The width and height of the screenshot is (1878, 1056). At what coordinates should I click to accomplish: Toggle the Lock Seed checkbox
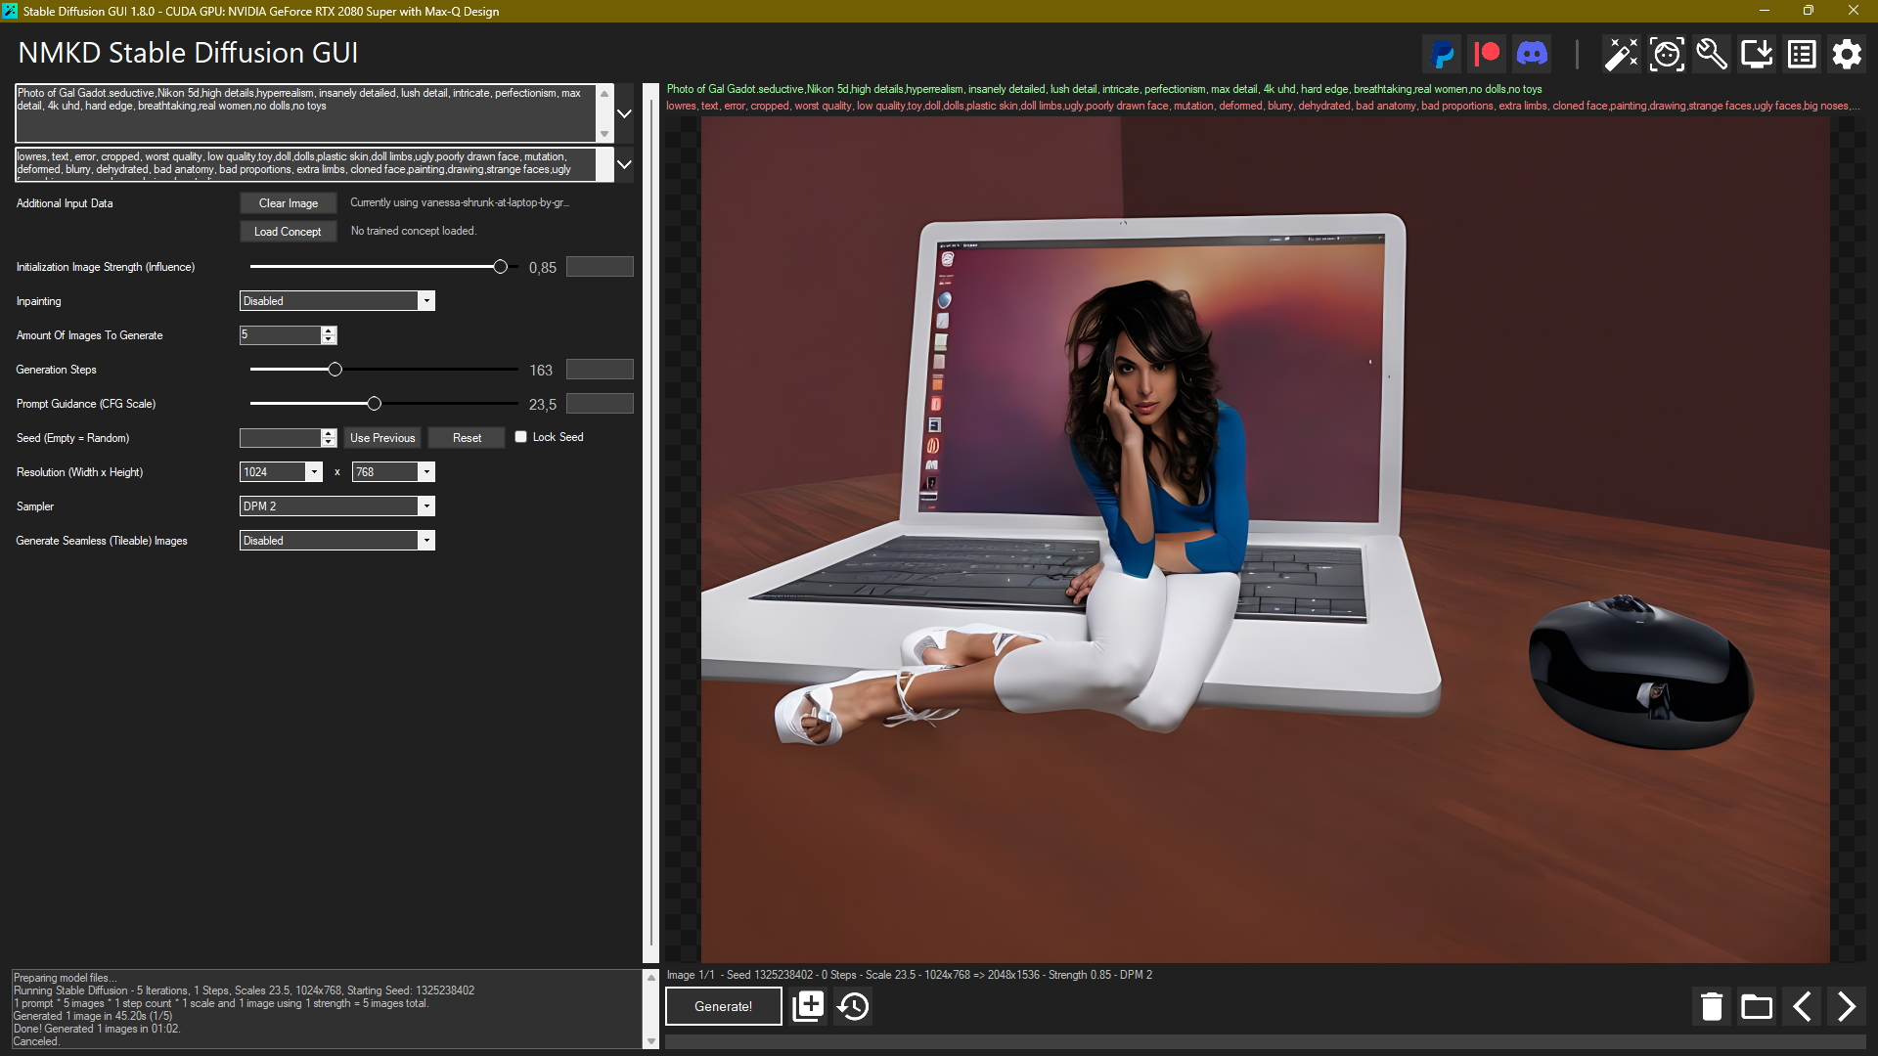click(x=521, y=437)
